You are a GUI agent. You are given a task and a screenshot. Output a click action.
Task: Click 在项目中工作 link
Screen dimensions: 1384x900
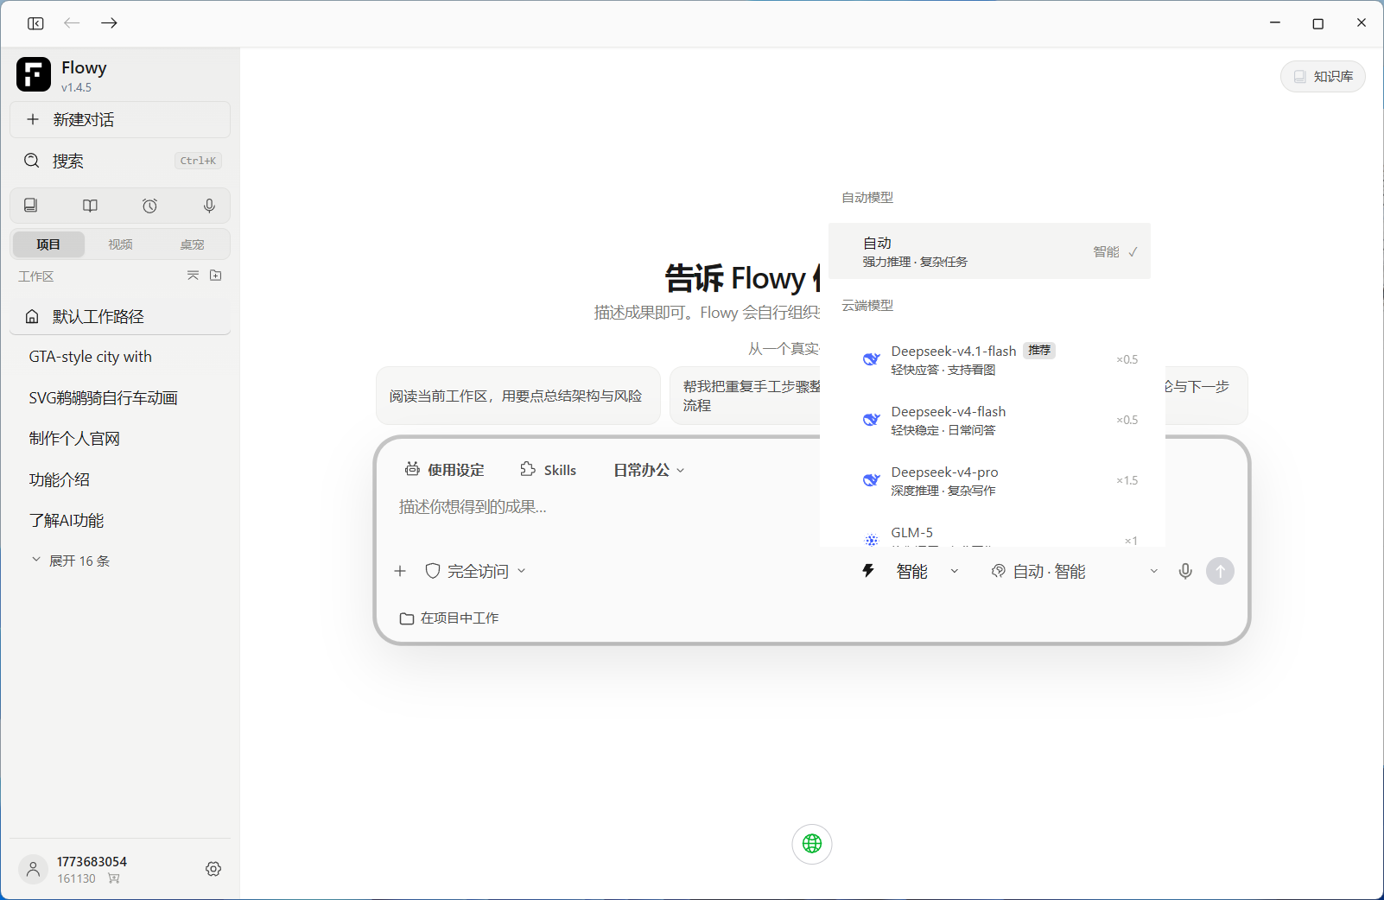(x=449, y=618)
